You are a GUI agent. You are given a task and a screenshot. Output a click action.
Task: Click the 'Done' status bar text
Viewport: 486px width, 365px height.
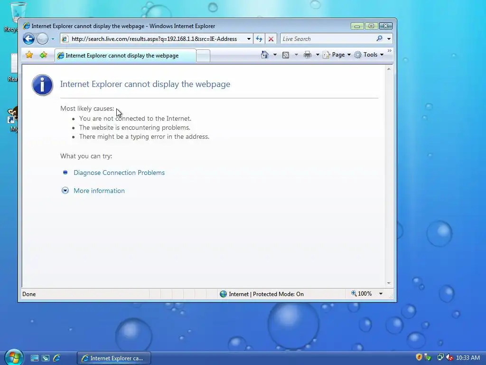tap(29, 294)
